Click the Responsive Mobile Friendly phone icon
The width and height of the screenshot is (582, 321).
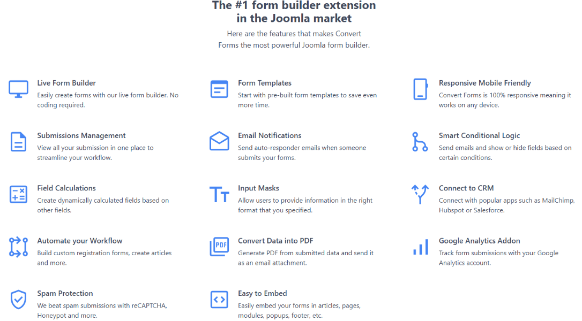click(x=420, y=89)
